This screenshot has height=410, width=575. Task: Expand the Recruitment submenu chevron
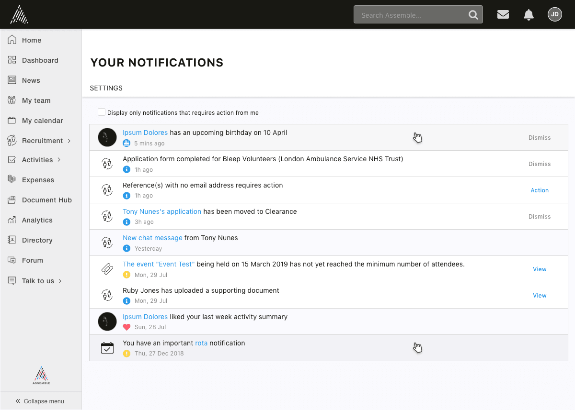(69, 141)
